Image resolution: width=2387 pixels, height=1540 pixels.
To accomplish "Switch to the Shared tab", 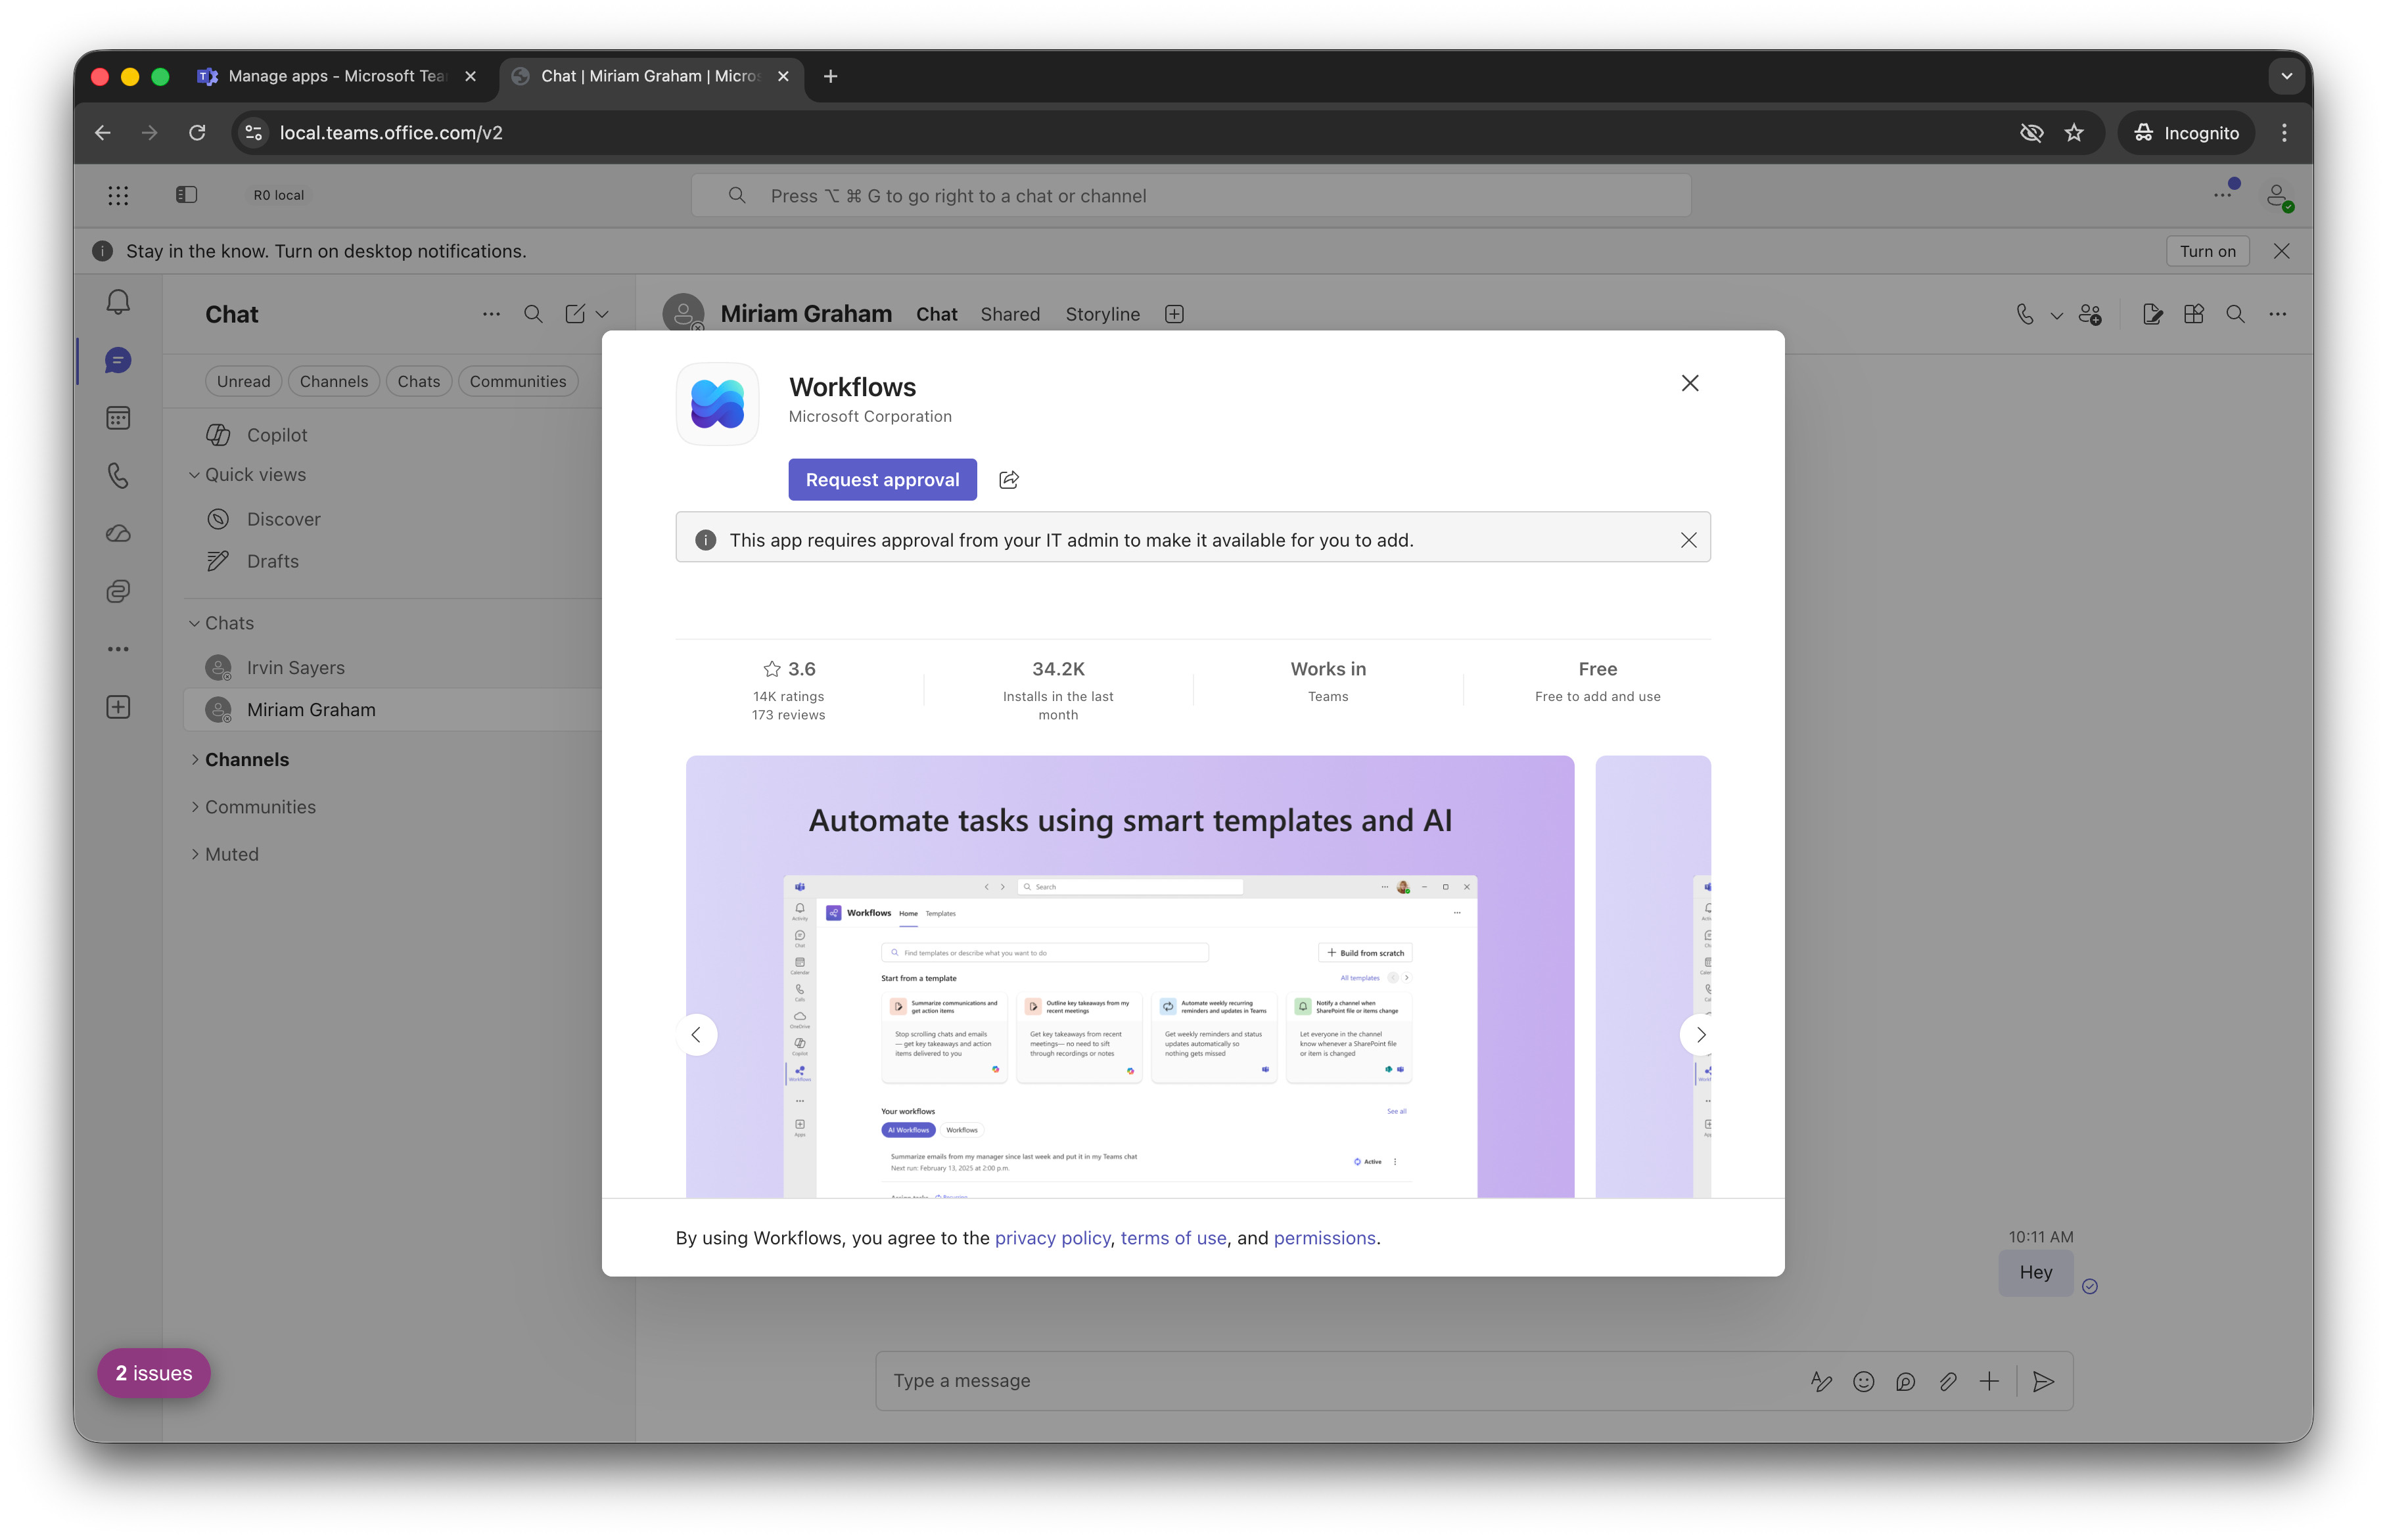I will tap(1009, 314).
